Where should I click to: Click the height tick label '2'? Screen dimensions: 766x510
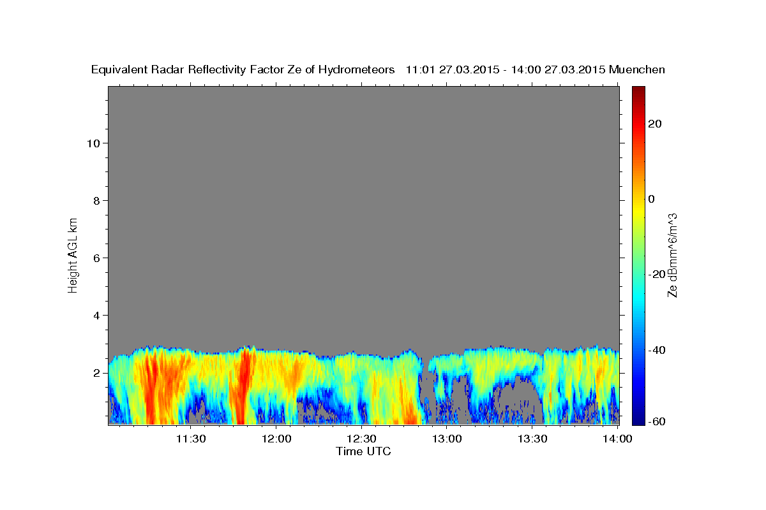pyautogui.click(x=96, y=372)
